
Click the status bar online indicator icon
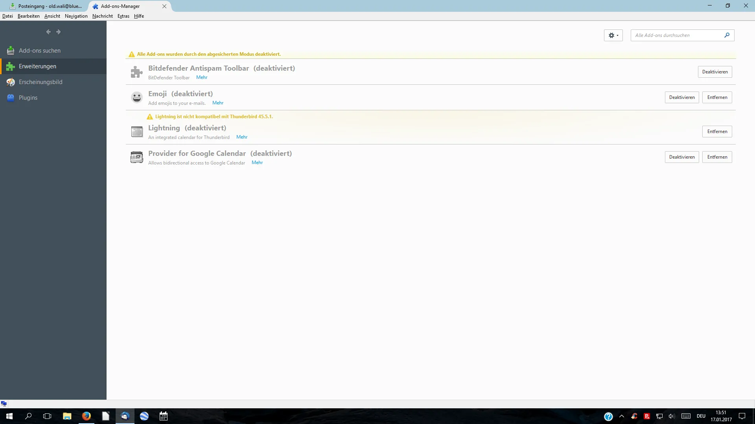pyautogui.click(x=4, y=404)
